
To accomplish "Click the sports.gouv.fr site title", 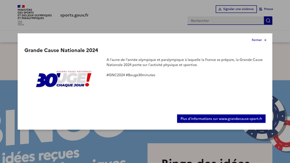I will (74, 15).
